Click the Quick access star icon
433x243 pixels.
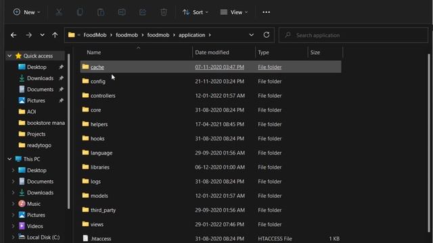point(18,56)
